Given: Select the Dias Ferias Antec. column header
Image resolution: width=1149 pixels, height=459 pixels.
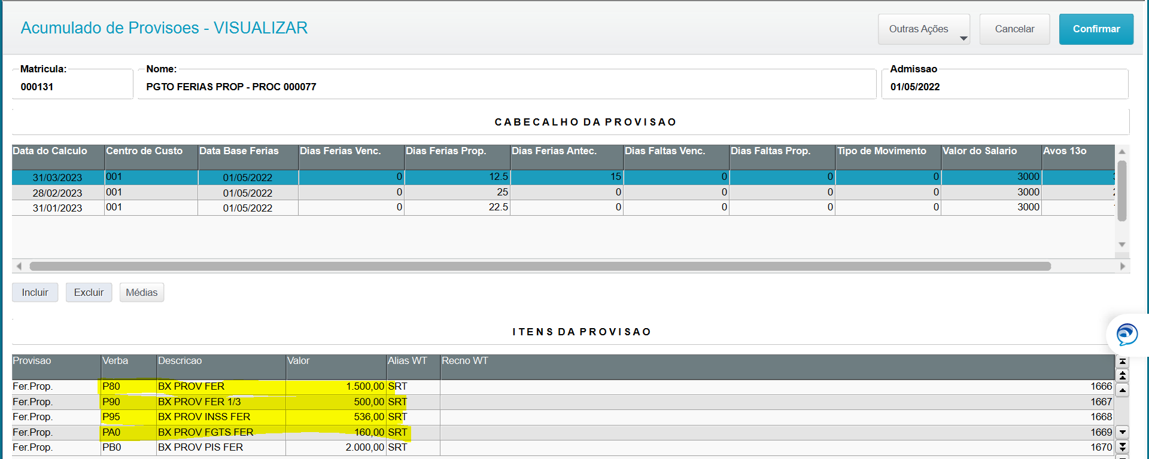Looking at the screenshot, I should click(x=567, y=157).
